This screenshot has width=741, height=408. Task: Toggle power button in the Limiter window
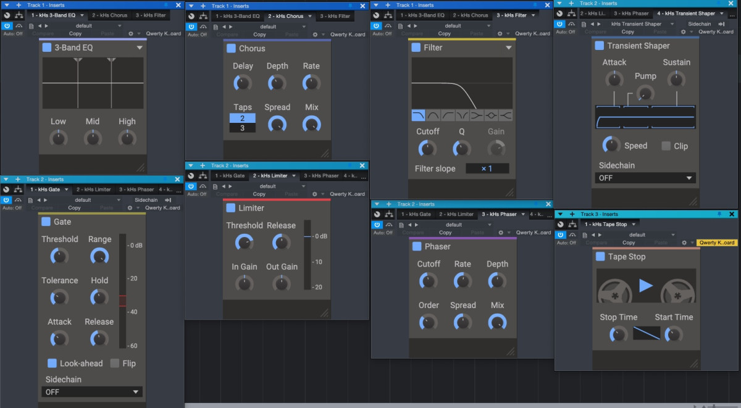[191, 186]
